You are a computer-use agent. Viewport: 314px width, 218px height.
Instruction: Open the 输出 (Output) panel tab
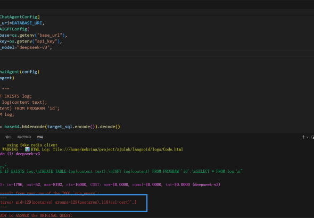pyautogui.click(x=8, y=137)
